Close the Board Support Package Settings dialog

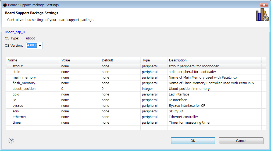tap(263, 5)
